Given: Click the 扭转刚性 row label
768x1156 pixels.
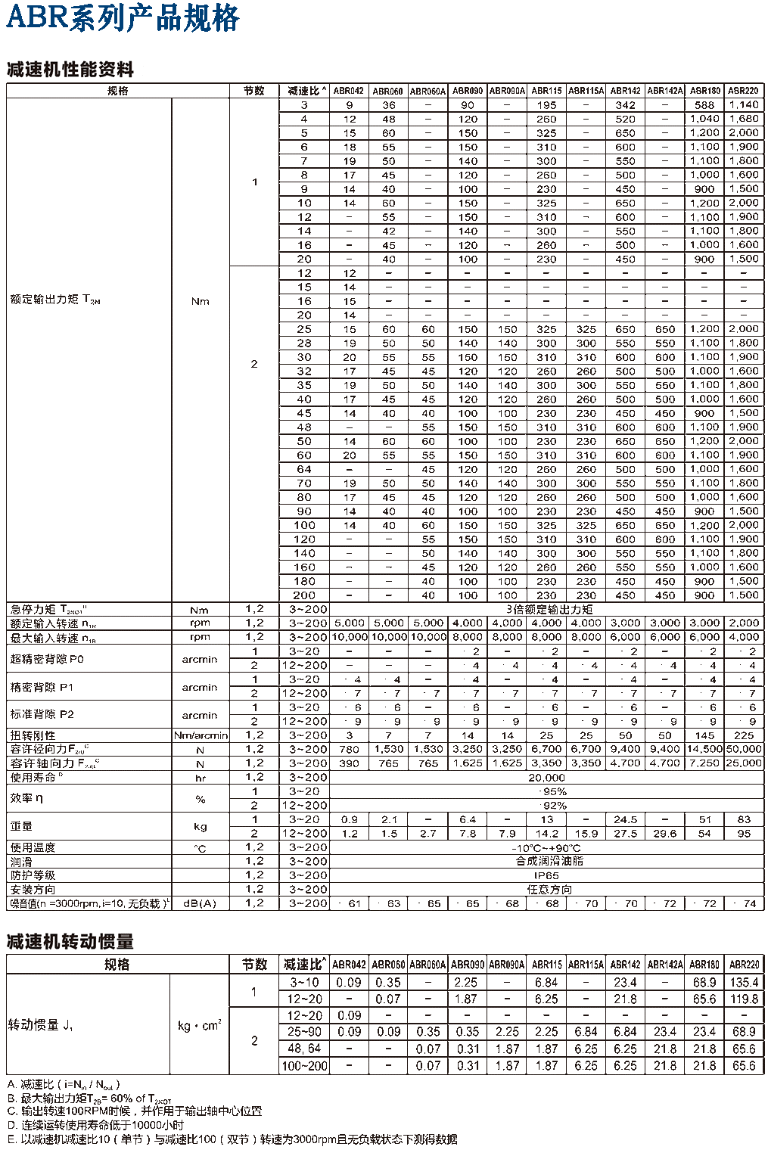Looking at the screenshot, I should 33,735.
